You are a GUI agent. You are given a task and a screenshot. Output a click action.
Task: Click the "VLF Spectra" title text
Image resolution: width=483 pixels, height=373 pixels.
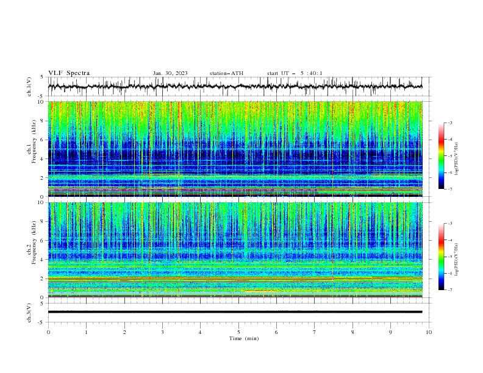69,73
